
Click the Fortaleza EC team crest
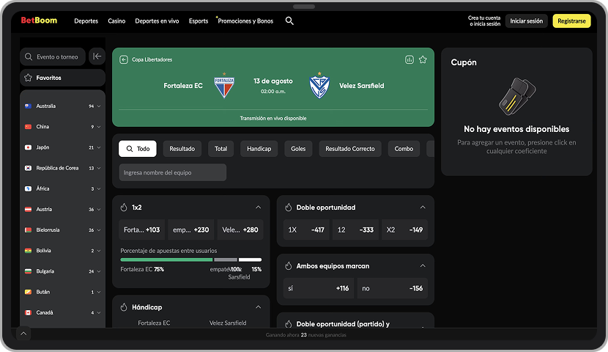coord(224,85)
